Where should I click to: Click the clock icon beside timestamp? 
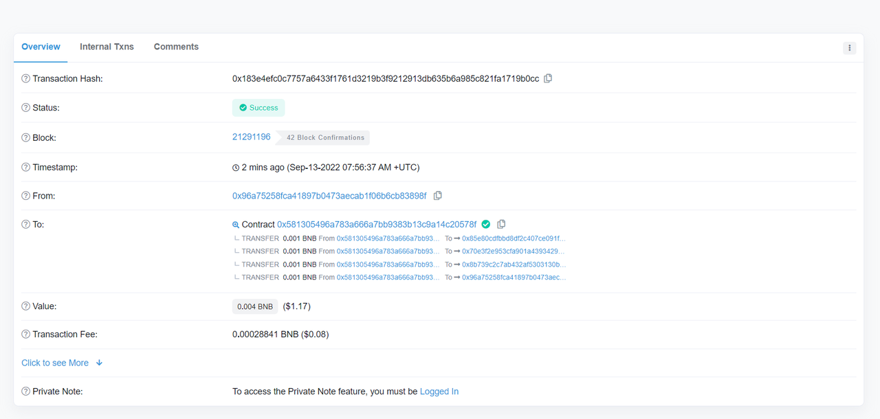(236, 168)
